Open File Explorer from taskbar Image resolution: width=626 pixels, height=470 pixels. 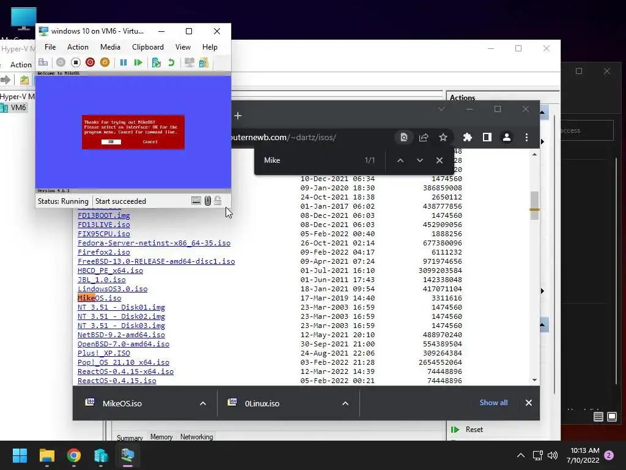pos(46,455)
